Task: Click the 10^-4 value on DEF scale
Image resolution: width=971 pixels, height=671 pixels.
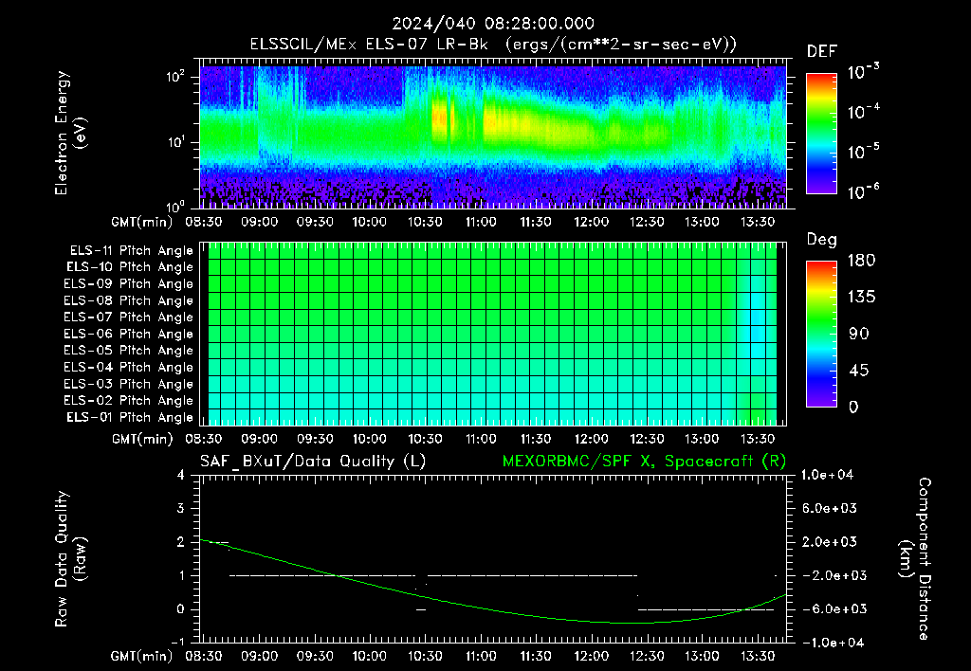Action: point(863,112)
